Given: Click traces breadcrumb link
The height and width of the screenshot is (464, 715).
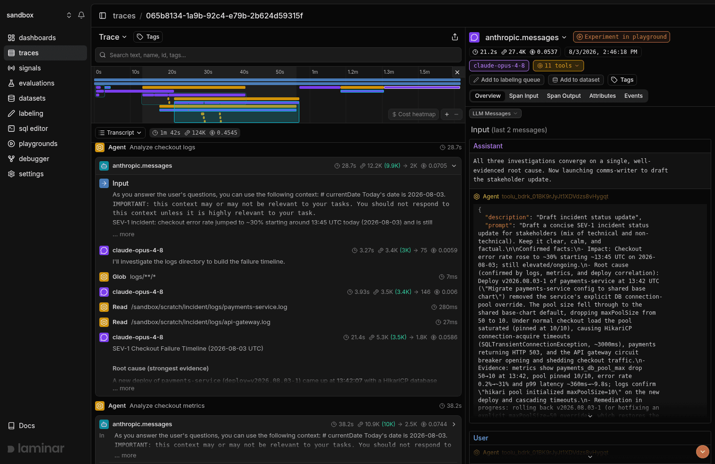Looking at the screenshot, I should pyautogui.click(x=124, y=16).
